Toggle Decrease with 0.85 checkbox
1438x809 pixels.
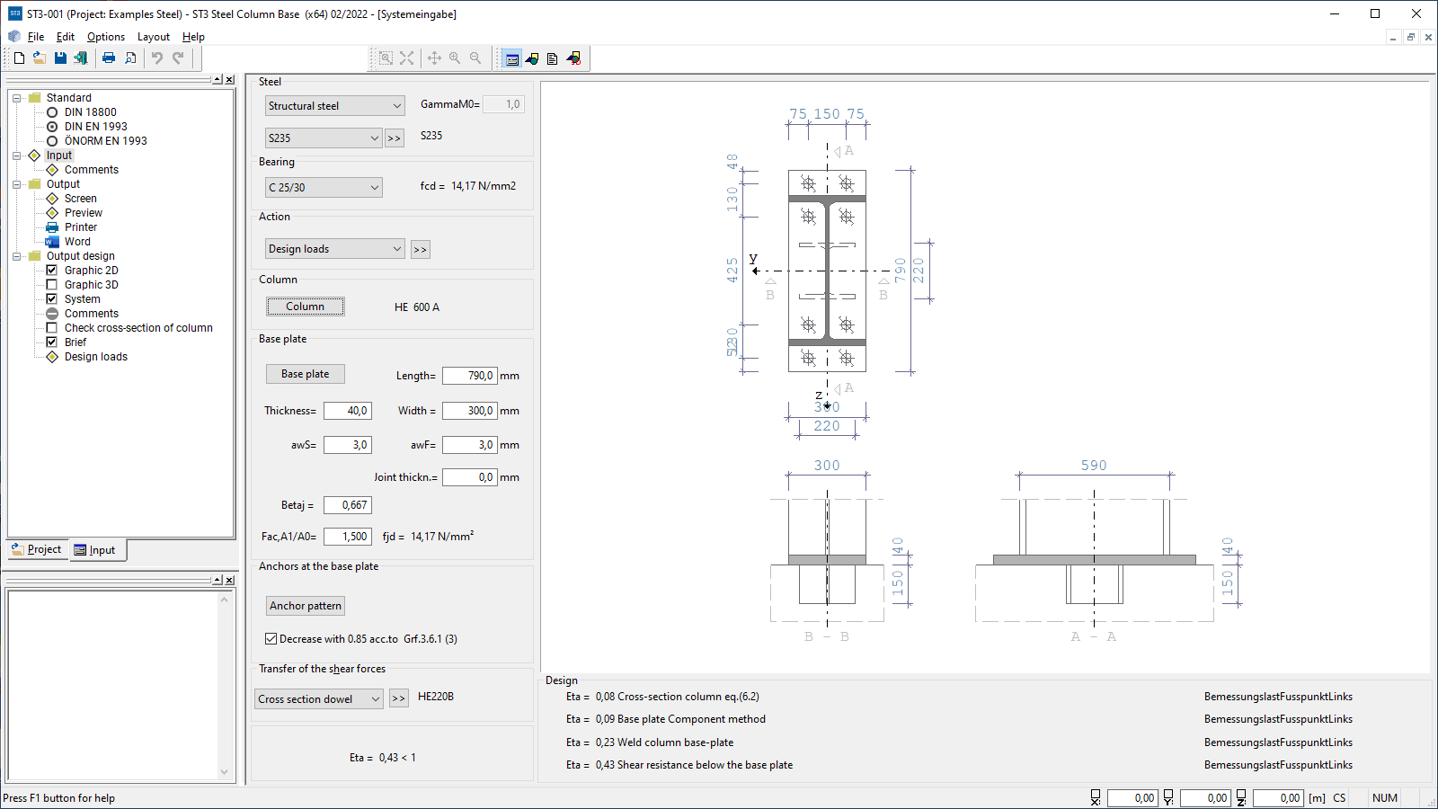tap(271, 639)
